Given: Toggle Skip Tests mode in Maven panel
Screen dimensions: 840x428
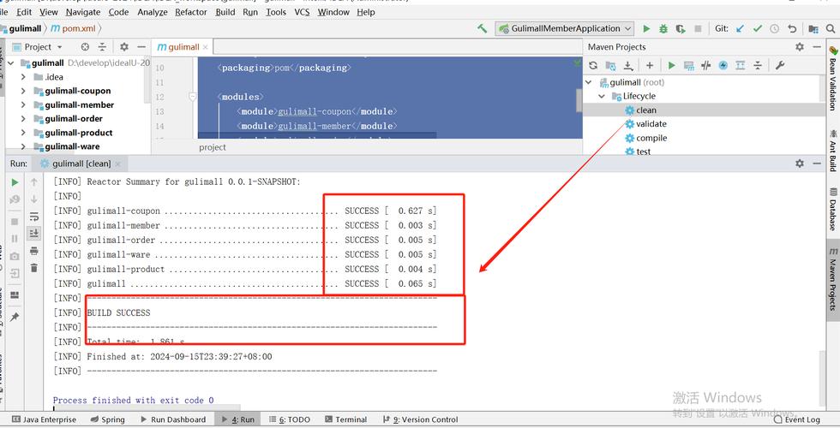Looking at the screenshot, I should coord(723,65).
